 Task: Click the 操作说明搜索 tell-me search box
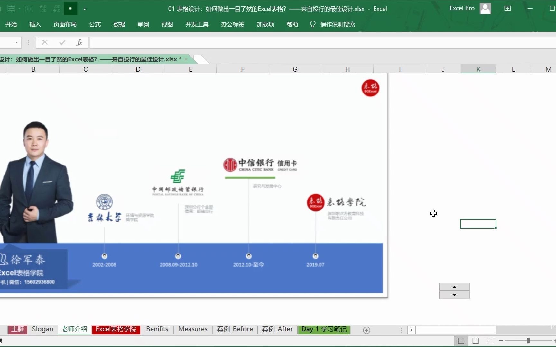(338, 24)
